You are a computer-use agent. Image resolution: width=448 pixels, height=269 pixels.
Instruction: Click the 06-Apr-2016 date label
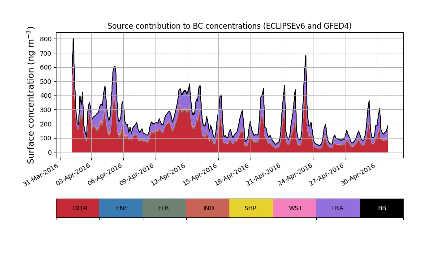click(x=104, y=174)
